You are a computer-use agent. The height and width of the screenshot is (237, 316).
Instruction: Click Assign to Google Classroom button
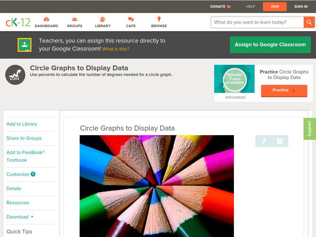pos(270,45)
